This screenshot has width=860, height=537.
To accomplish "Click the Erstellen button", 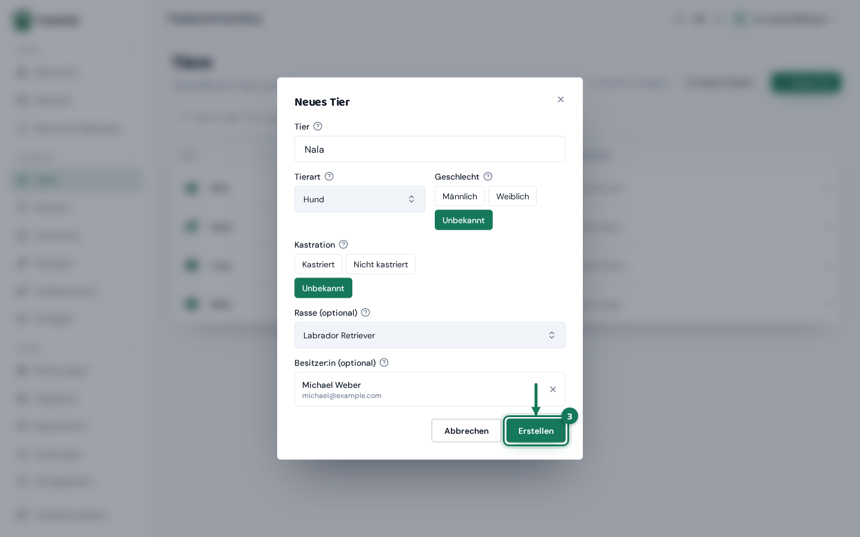I will 536,431.
